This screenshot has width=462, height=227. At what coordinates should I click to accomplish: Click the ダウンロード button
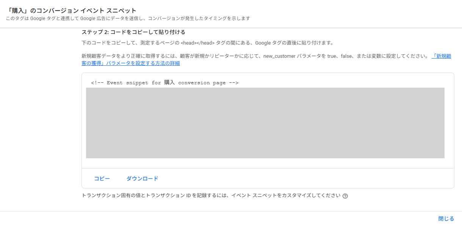click(x=142, y=179)
